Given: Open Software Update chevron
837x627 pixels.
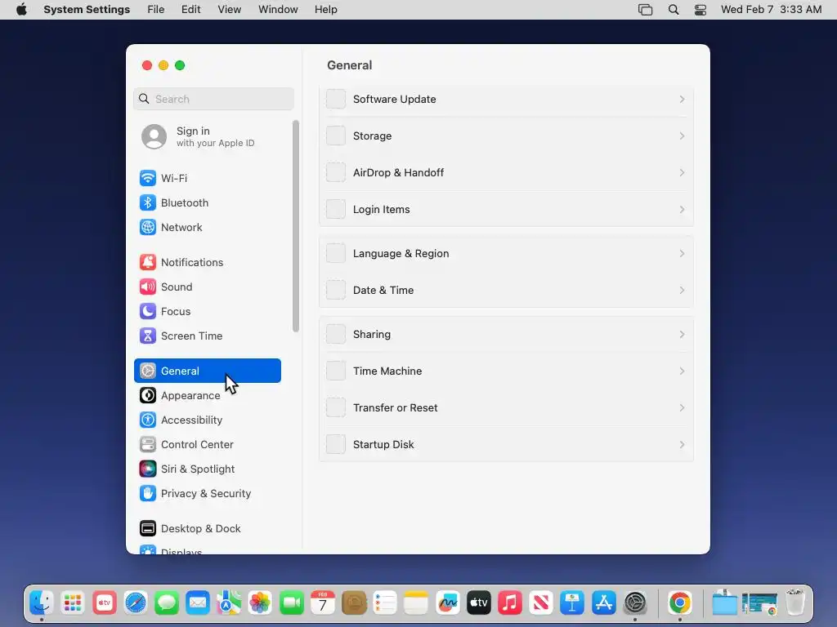Looking at the screenshot, I should click(682, 99).
